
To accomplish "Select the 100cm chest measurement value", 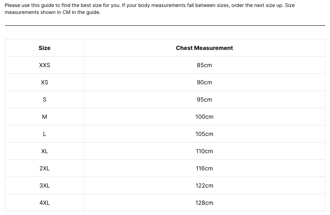I will point(204,117).
